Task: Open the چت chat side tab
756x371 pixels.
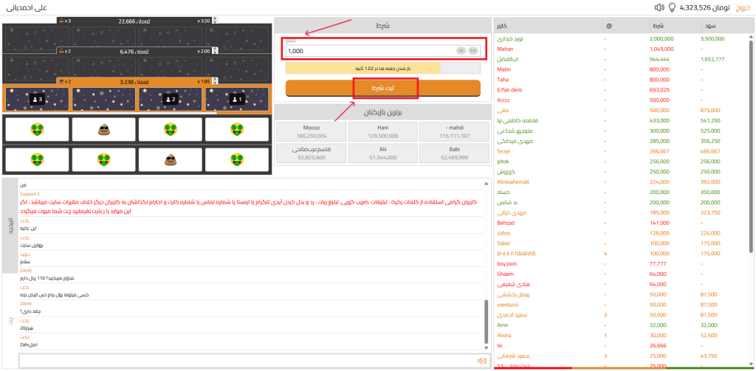Action: point(10,320)
